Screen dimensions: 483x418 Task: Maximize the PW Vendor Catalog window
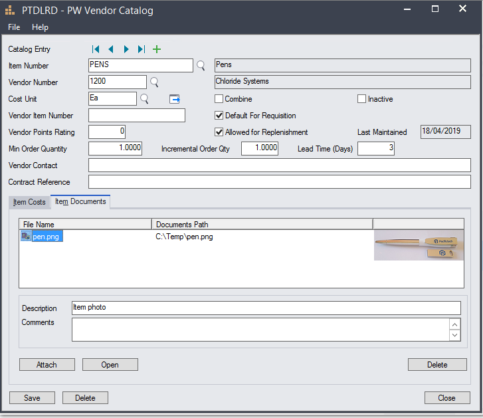pyautogui.click(x=435, y=9)
